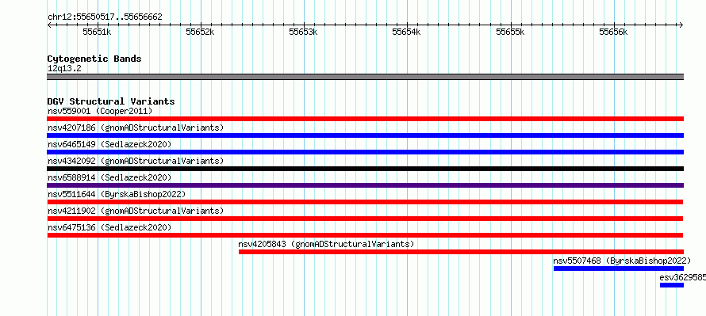This screenshot has width=706, height=316.
Task: Click the 55655k ruler tick label
Action: [511, 32]
